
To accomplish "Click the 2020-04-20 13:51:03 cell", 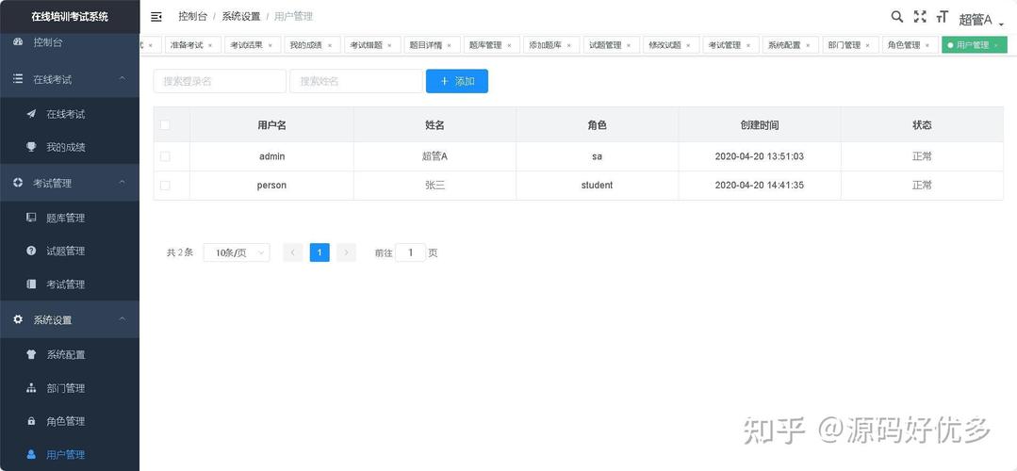I will 760,156.
